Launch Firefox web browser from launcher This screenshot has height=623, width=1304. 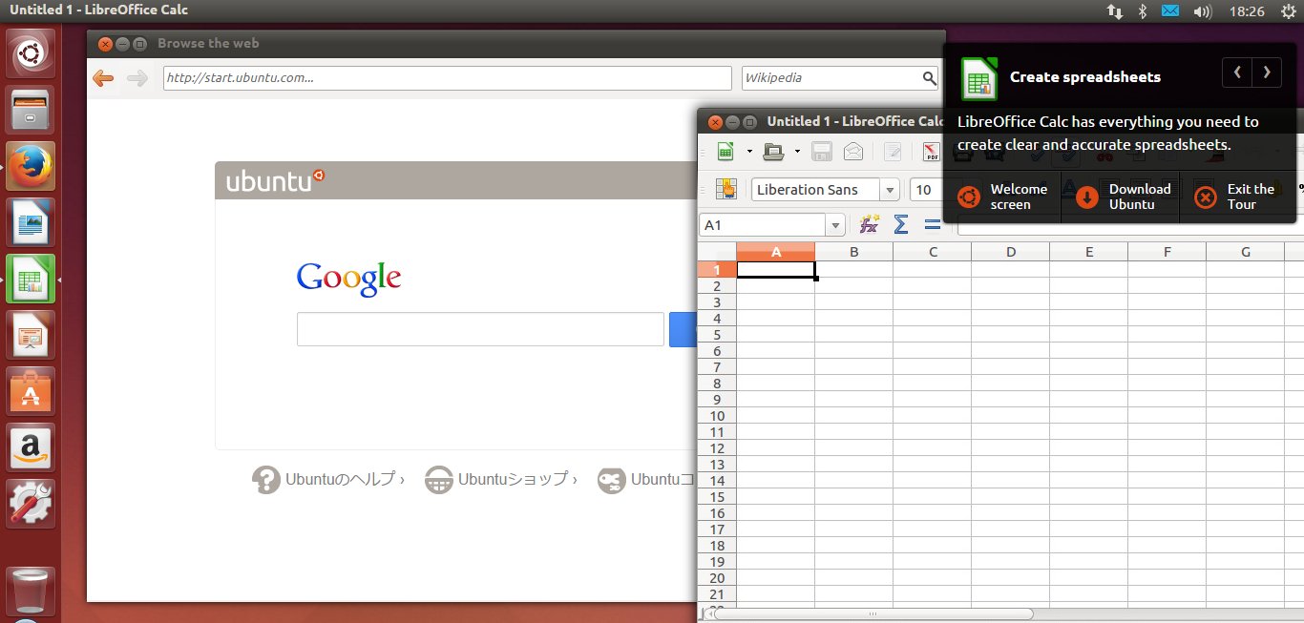pyautogui.click(x=32, y=167)
